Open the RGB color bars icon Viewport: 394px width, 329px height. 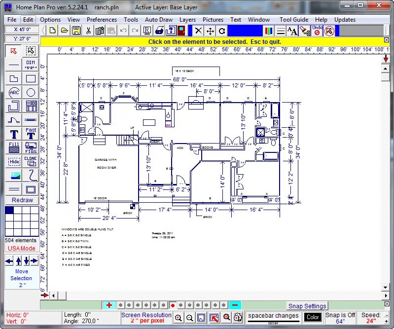[269, 31]
